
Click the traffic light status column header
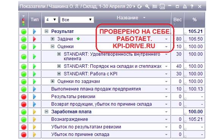(23, 20)
